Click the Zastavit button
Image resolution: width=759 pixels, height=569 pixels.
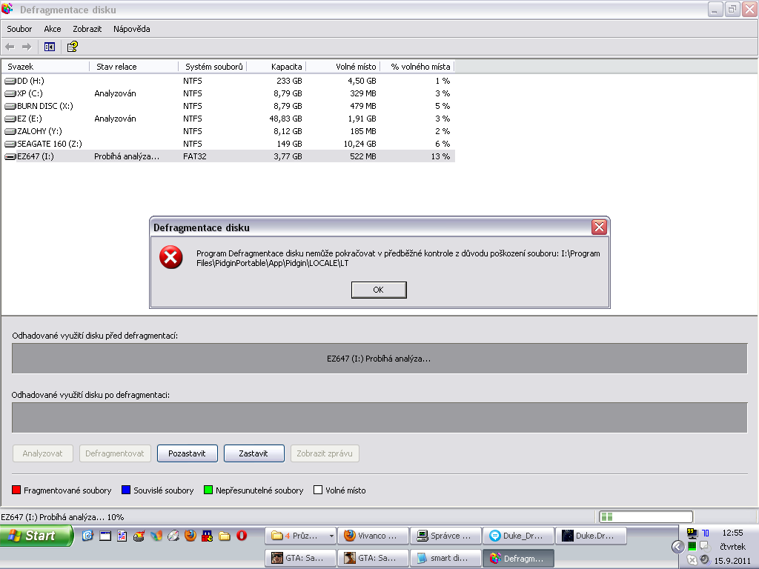(253, 453)
